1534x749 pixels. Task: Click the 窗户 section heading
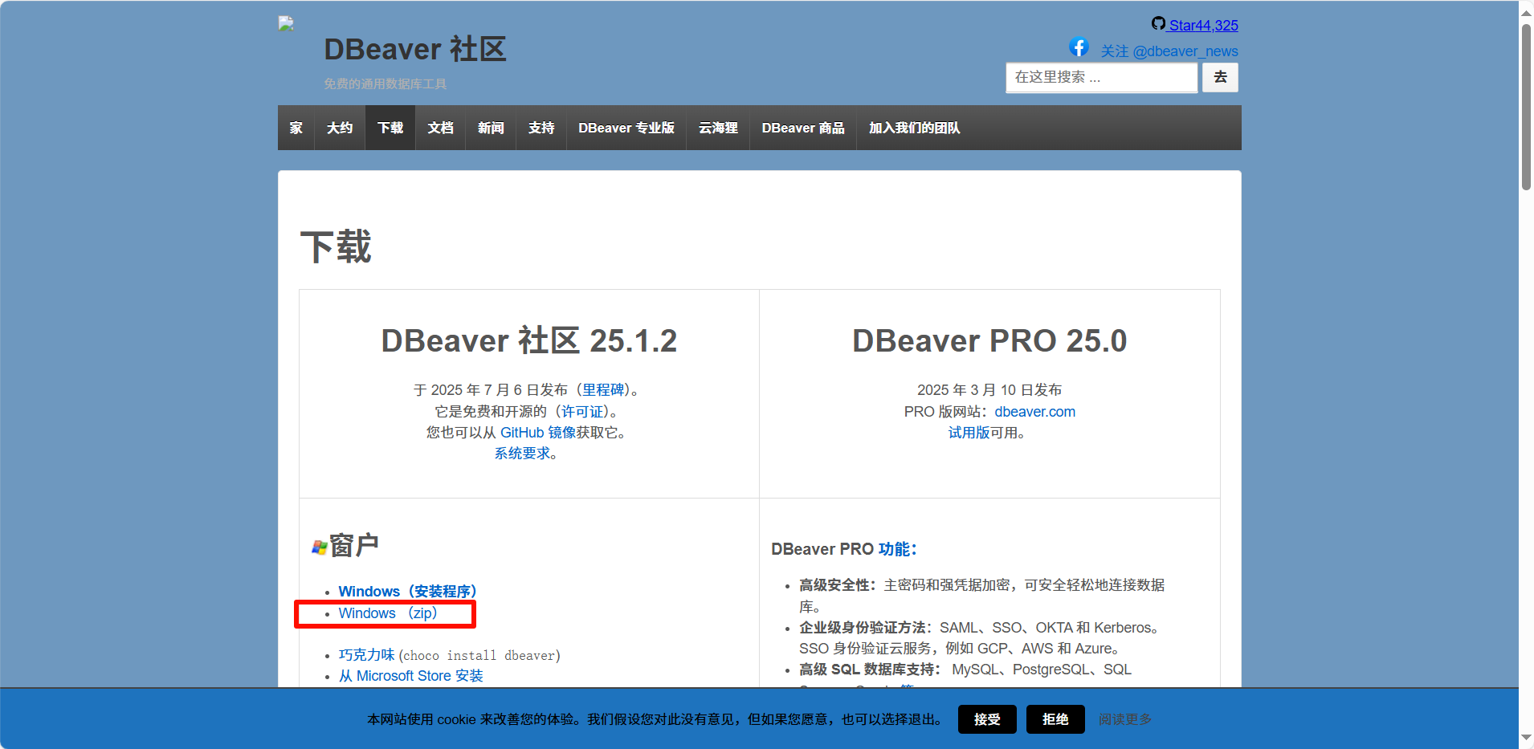354,545
